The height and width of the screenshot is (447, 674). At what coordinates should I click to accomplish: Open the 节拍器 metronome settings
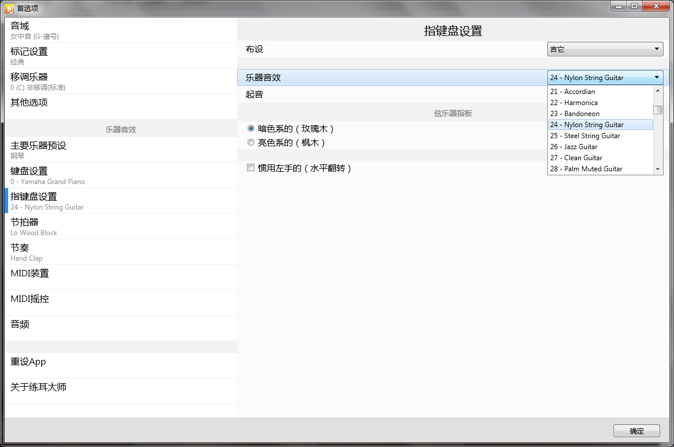point(121,226)
